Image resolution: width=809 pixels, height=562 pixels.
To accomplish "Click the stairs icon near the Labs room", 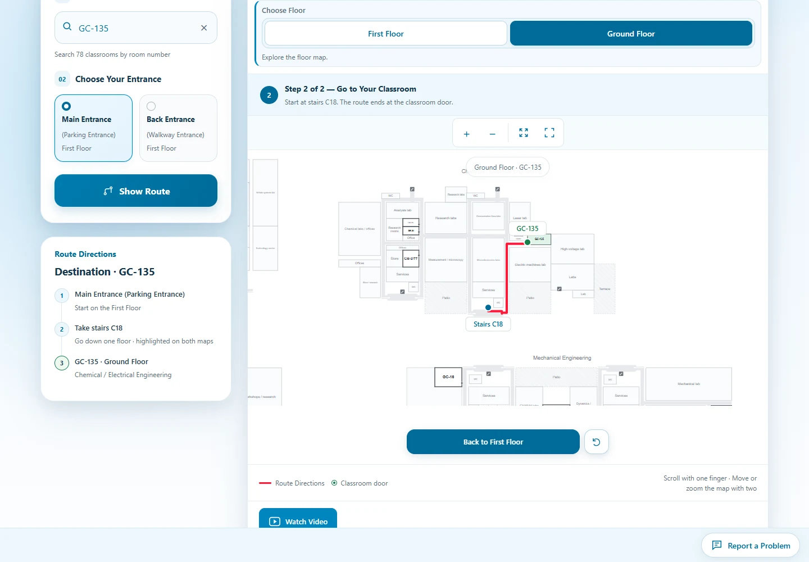I will coord(560,289).
